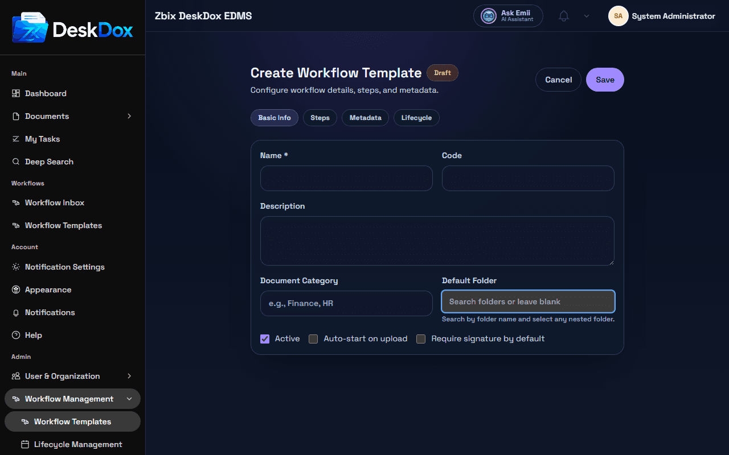Open Appearance settings
This screenshot has height=455, width=729.
[72, 289]
